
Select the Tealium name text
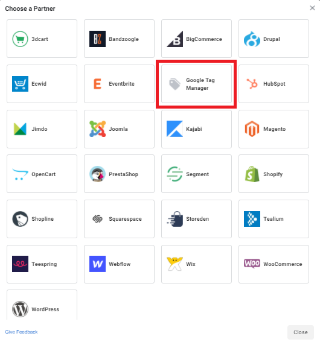(x=274, y=219)
